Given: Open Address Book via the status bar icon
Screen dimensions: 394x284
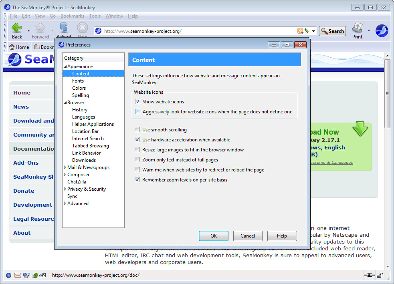Looking at the screenshot, I should [x=35, y=275].
